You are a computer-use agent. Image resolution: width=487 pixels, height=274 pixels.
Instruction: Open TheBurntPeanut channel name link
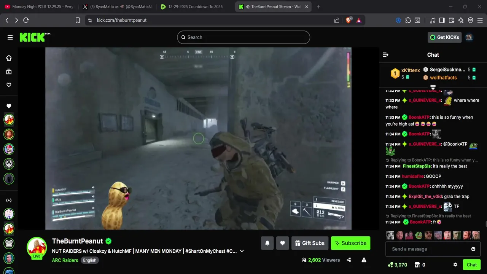78,241
